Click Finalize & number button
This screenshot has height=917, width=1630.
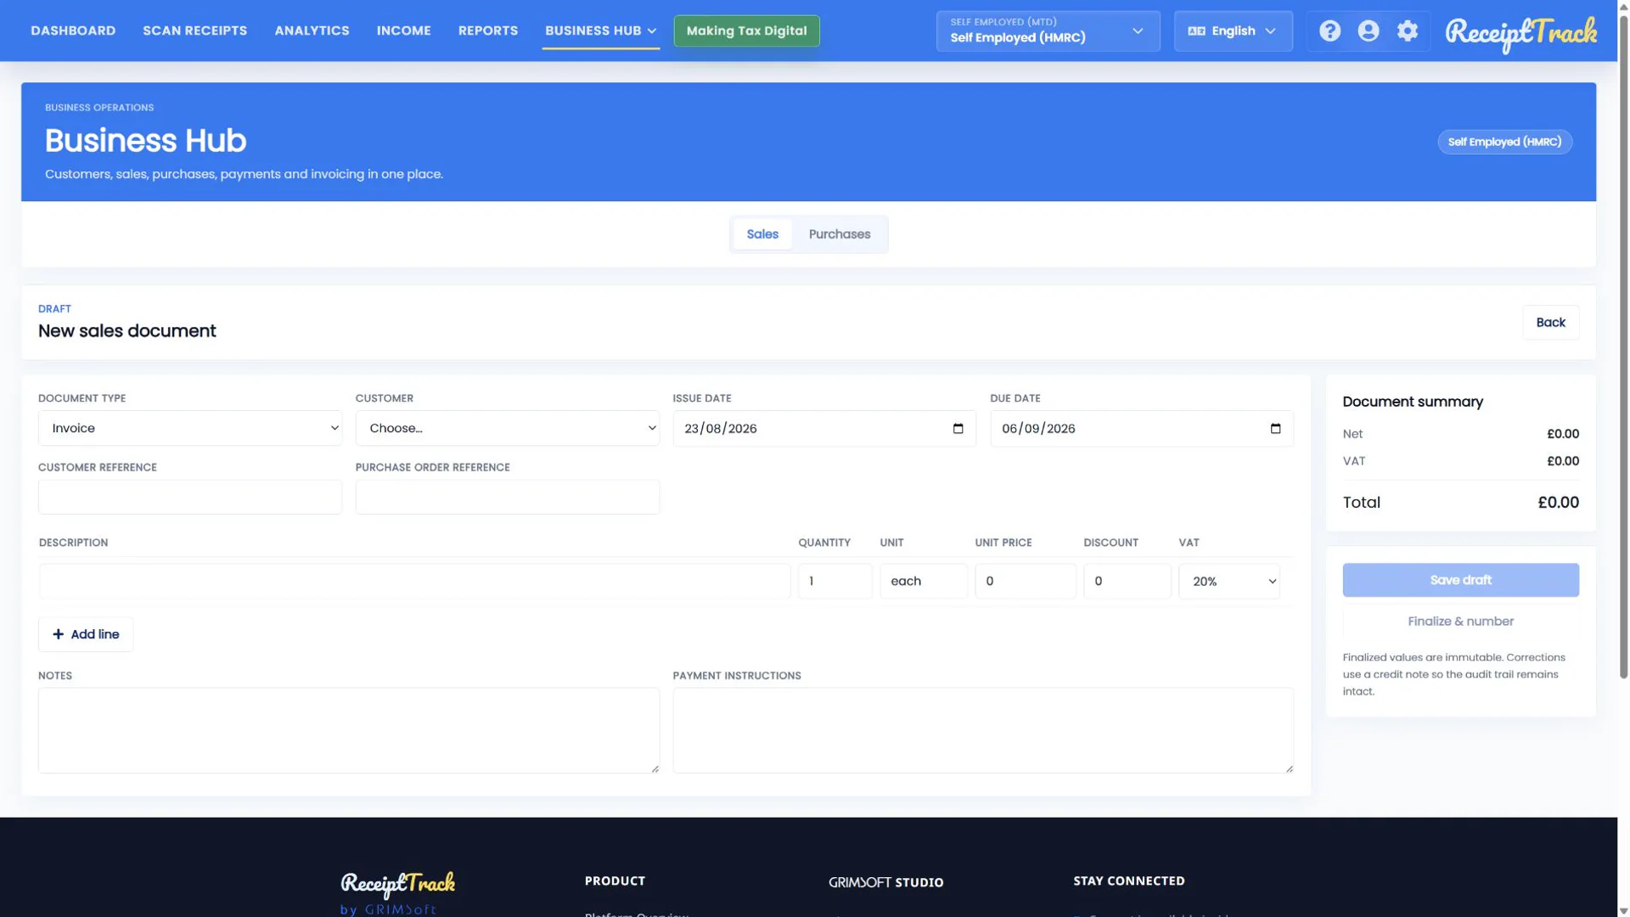1460,622
